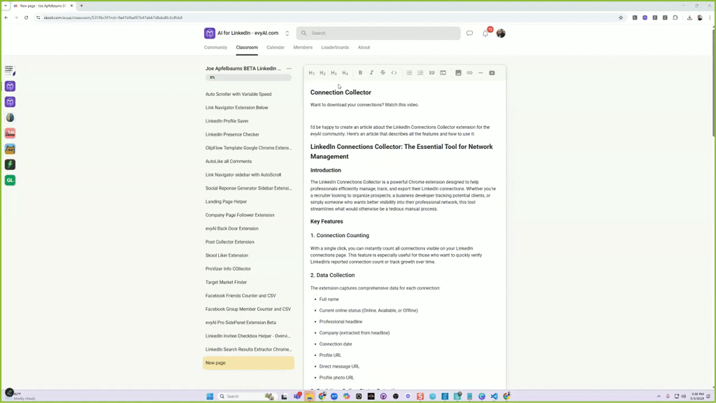716x403 pixels.
Task: Open the Windows Start menu
Action: pos(210,396)
